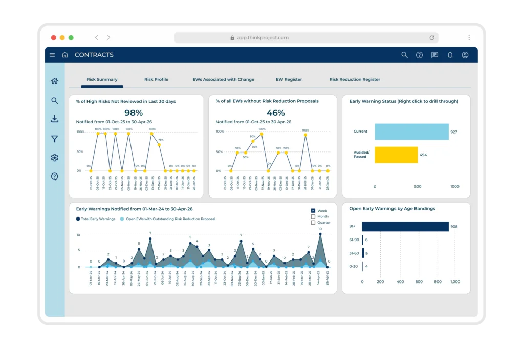Click the yellow Avoided/Passed bar

[x=396, y=155]
